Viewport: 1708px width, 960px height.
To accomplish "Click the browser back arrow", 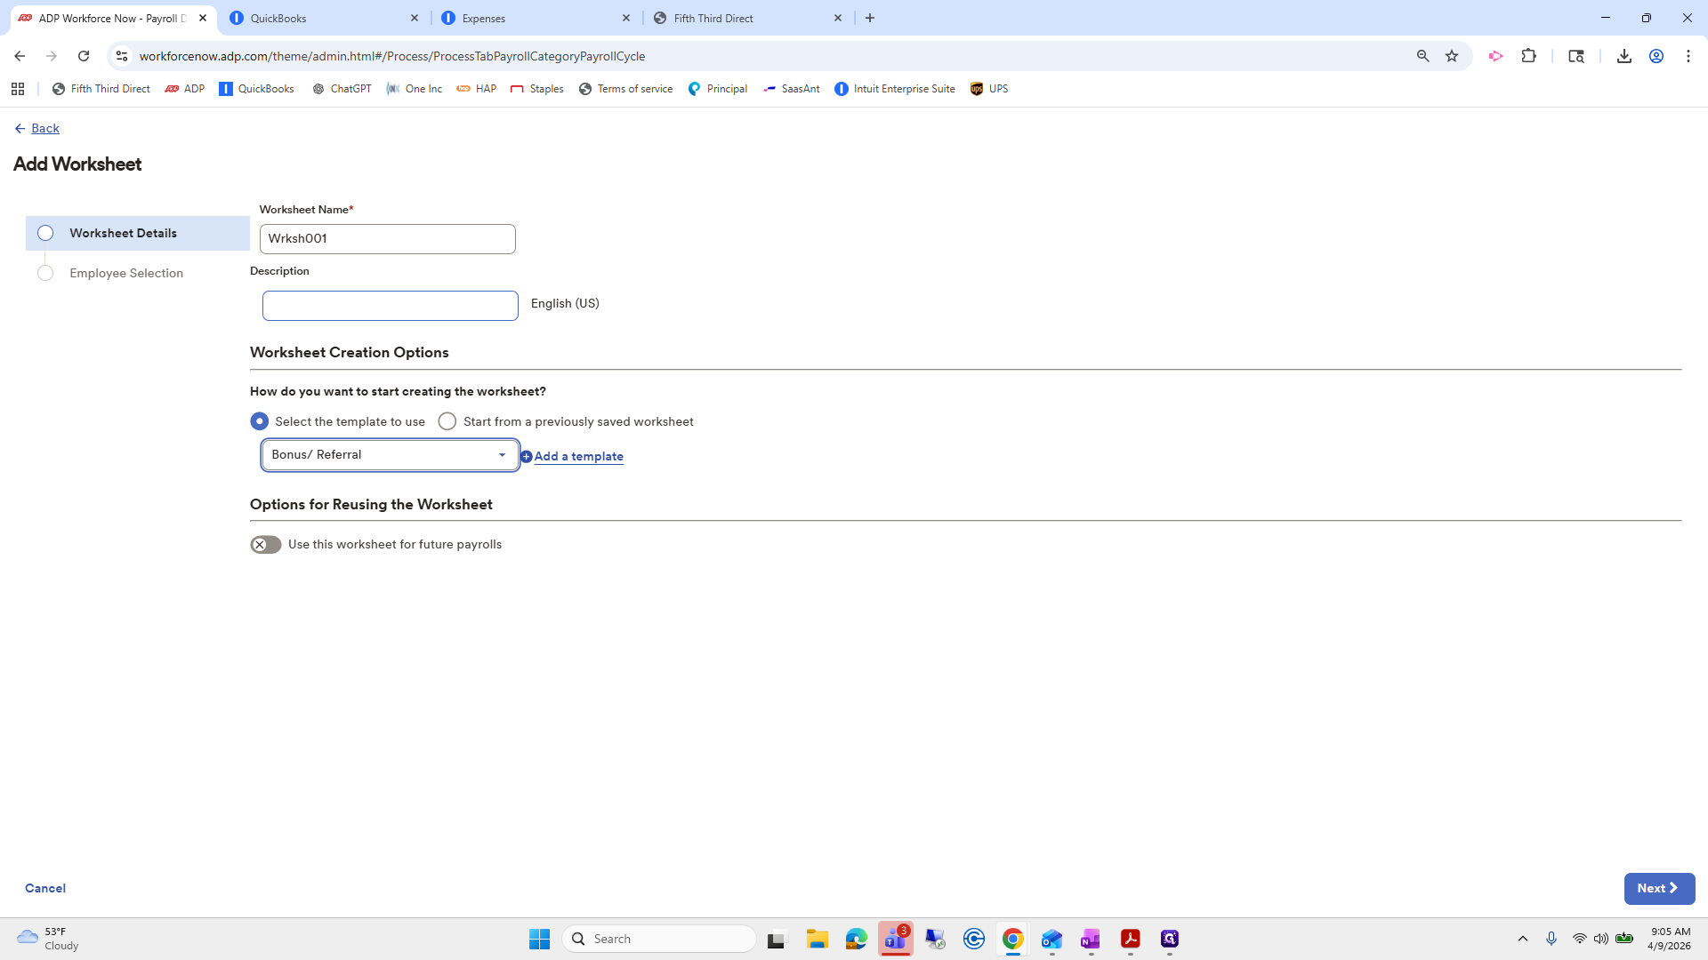I will (x=20, y=56).
